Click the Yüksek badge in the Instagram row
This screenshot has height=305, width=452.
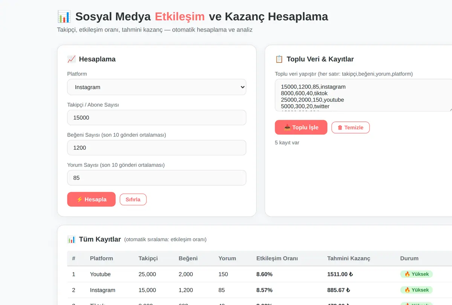pos(416,290)
